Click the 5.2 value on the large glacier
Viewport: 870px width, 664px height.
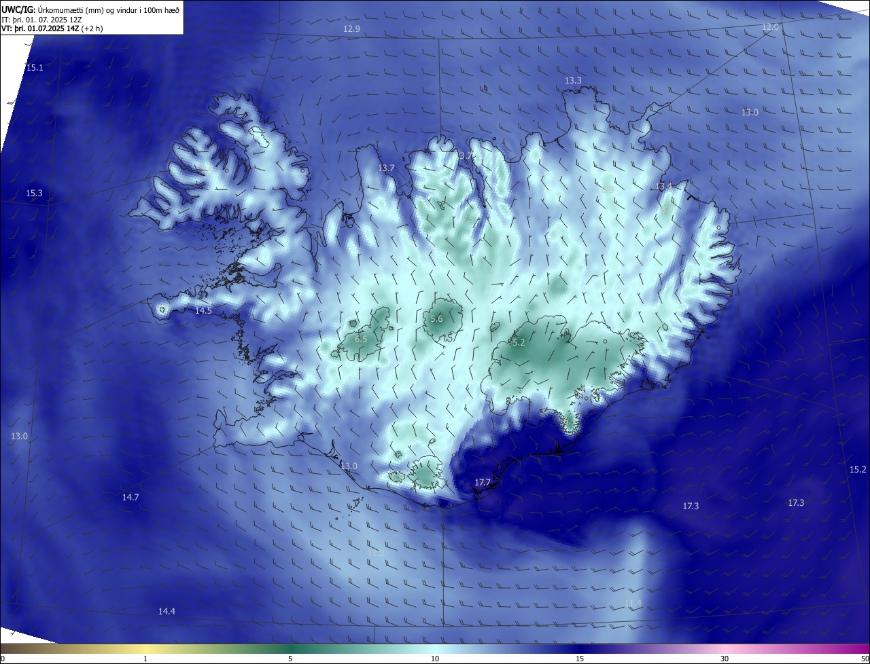coord(519,343)
